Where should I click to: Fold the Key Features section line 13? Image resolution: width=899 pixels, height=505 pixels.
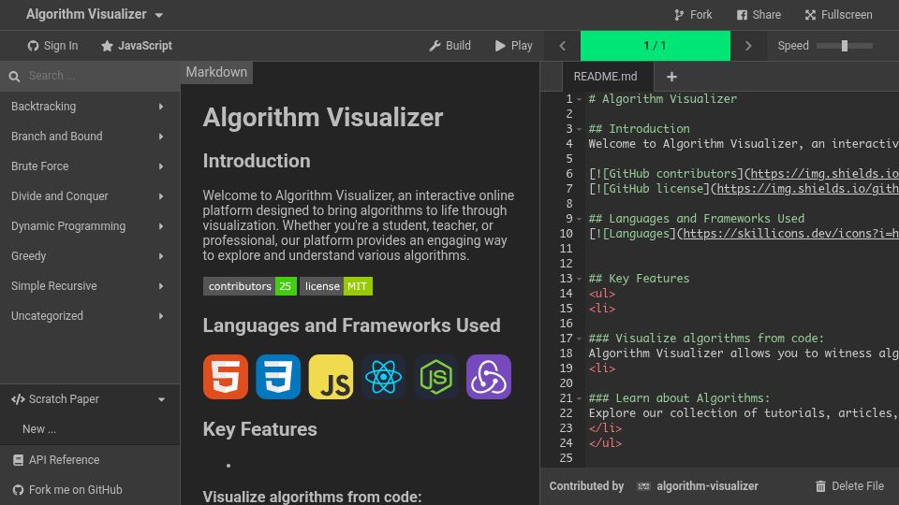click(579, 279)
